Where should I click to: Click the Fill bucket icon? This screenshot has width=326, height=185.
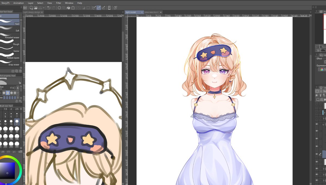tap(68, 8)
